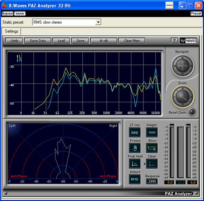Screen dimensions: 204x201
Task: Switch to the Settings tab
Action: pyautogui.click(x=11, y=31)
